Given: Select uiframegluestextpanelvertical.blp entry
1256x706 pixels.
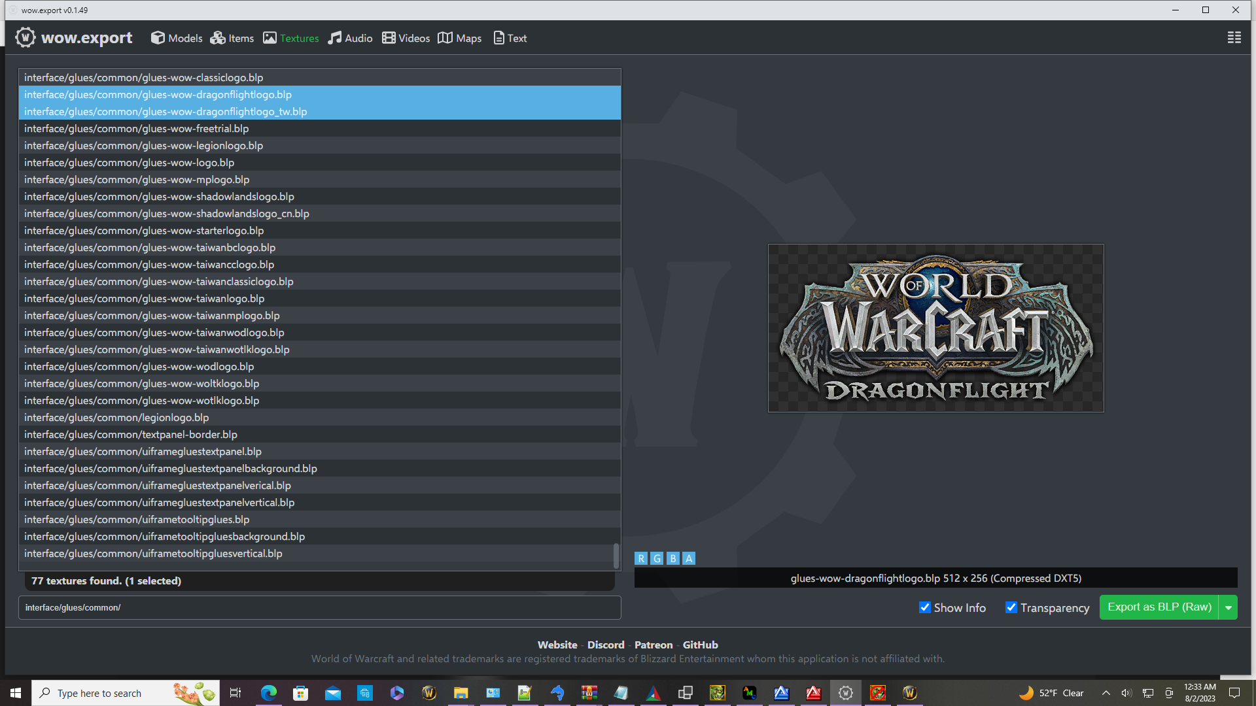Looking at the screenshot, I should coord(320,502).
